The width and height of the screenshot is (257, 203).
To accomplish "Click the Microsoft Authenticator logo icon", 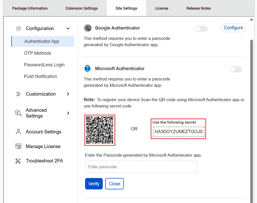I will [87, 68].
